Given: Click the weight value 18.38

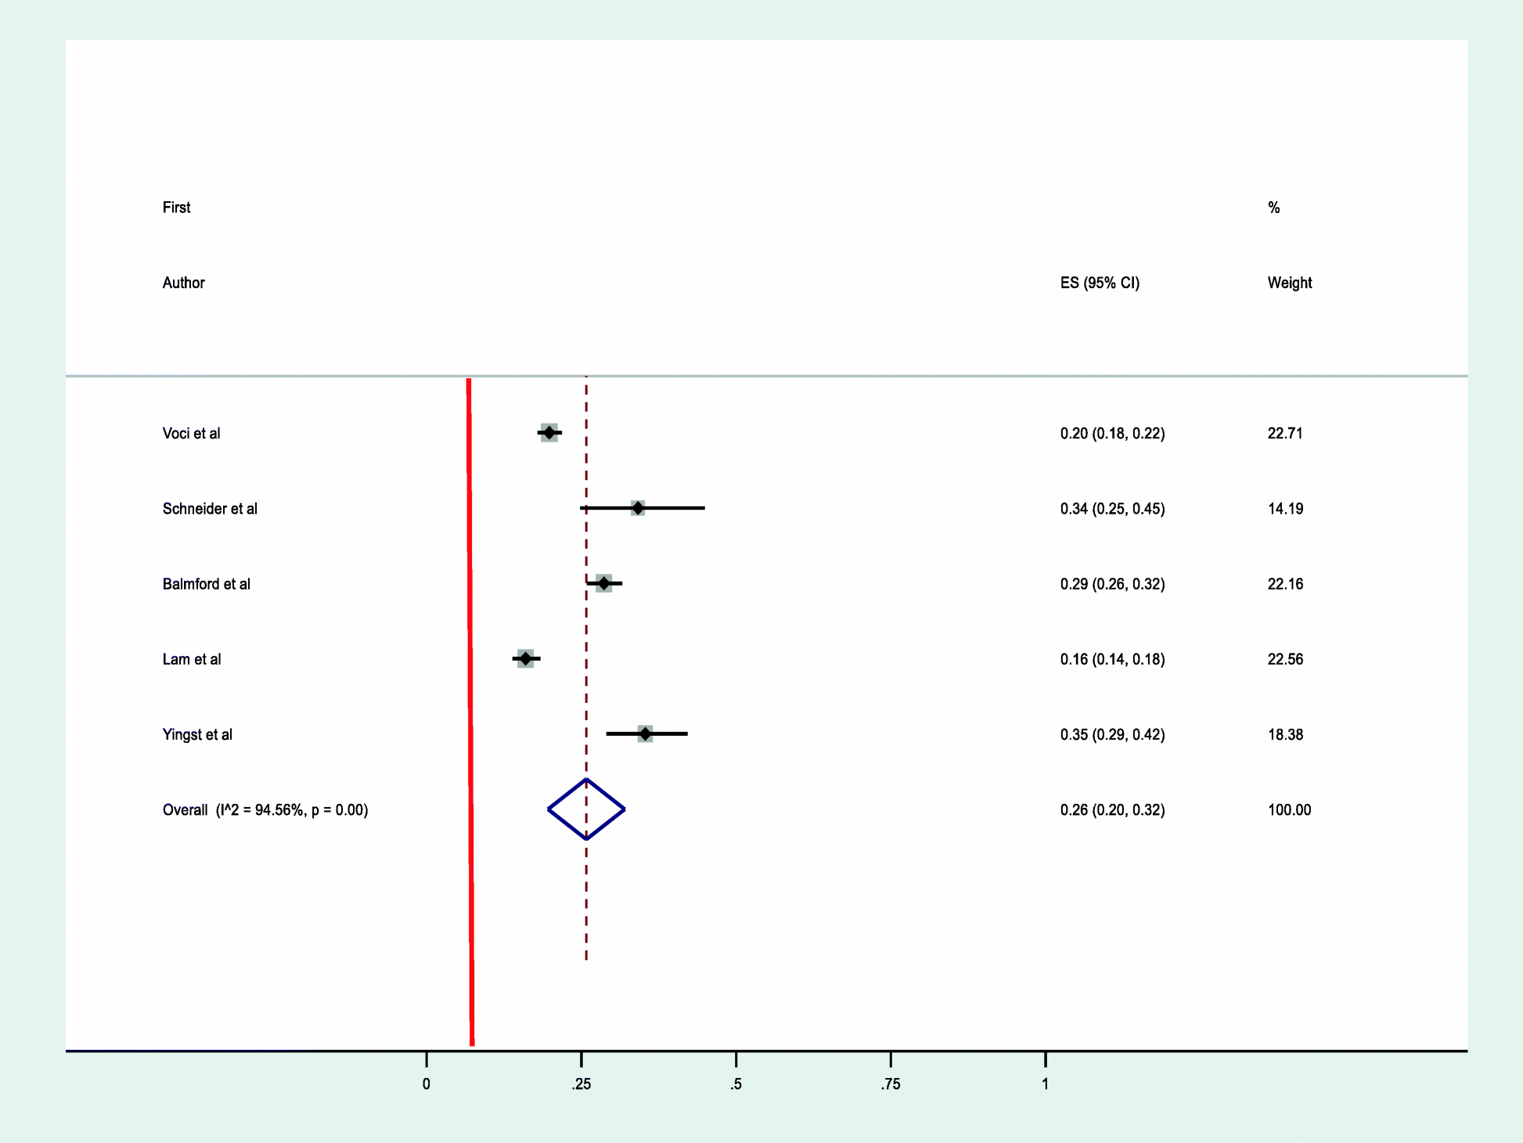Looking at the screenshot, I should click(x=1285, y=734).
